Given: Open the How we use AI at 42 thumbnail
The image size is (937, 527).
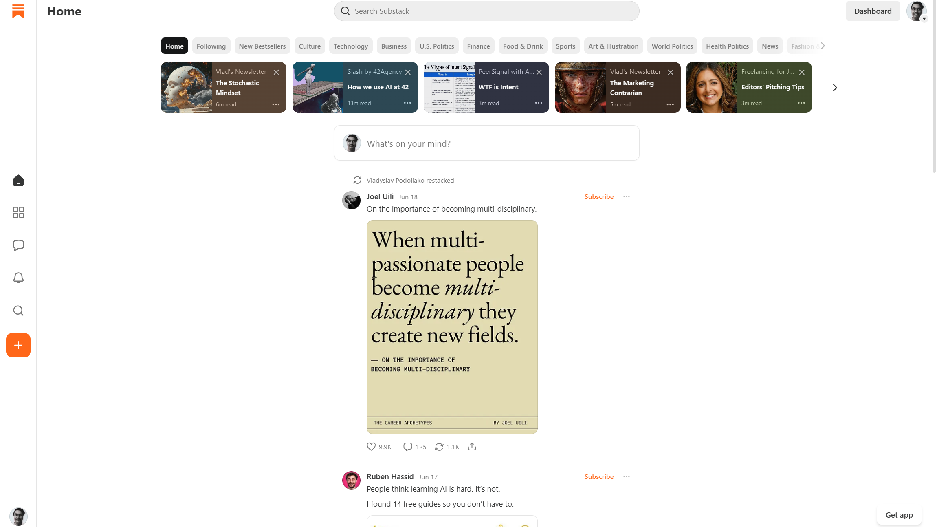Looking at the screenshot, I should coord(318,87).
